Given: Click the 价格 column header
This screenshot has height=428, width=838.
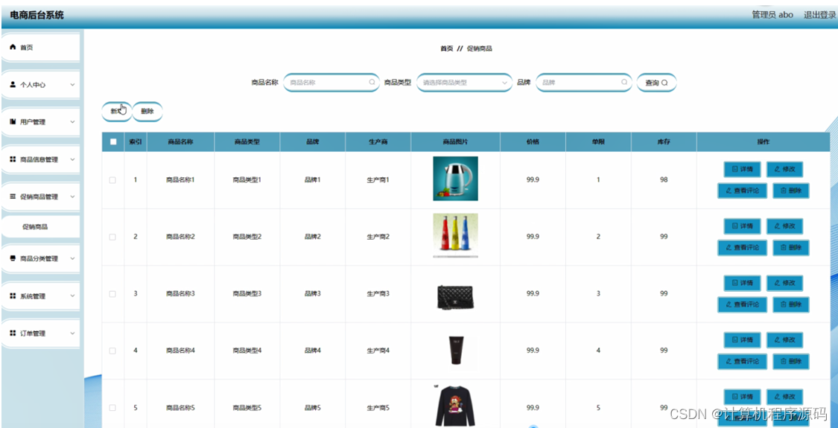Looking at the screenshot, I should pyautogui.click(x=533, y=142).
